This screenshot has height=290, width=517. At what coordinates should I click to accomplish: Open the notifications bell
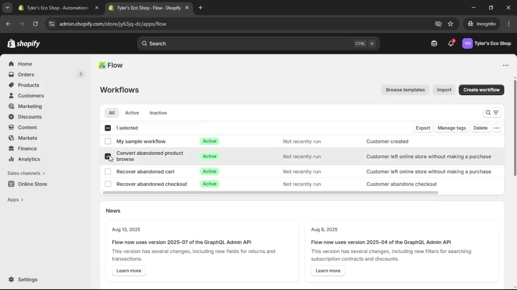[451, 43]
